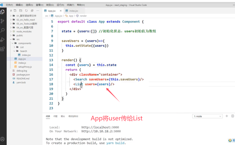Screen dimensions: 235x145
Task: Open the http://localhost:3000 terminal link
Action: pos(100,127)
